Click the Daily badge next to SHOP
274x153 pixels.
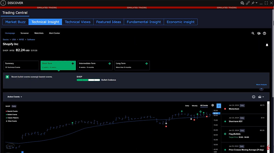tap(14, 106)
